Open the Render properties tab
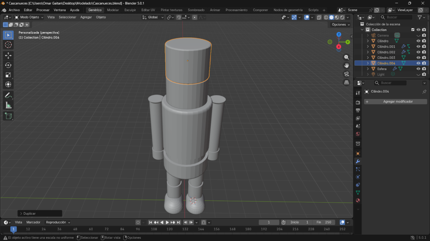Viewport: 430px width, 241px height. tap(357, 102)
